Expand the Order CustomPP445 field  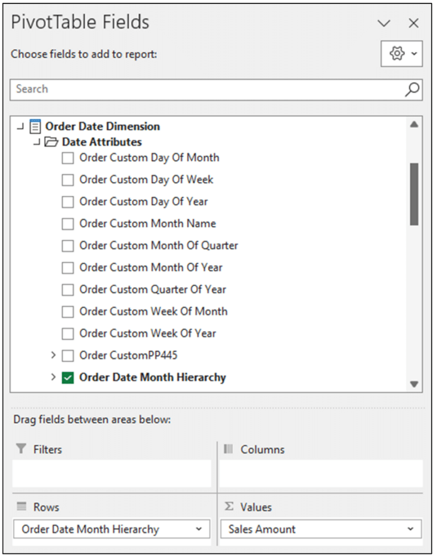point(53,355)
